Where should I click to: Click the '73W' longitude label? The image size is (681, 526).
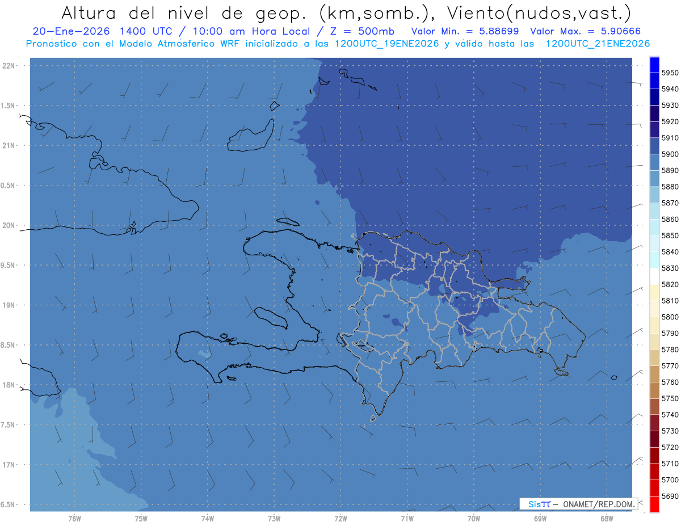coord(274,518)
